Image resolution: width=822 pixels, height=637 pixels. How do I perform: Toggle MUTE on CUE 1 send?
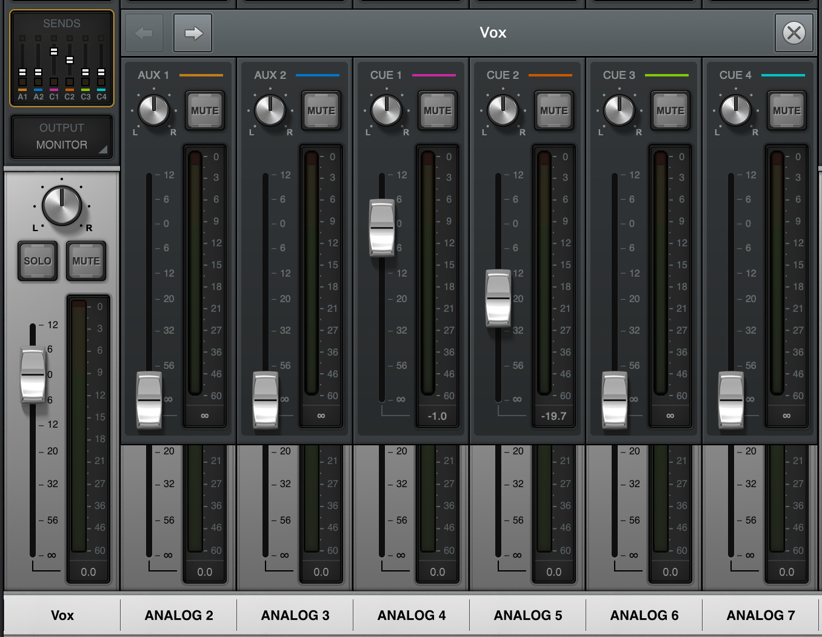click(438, 110)
